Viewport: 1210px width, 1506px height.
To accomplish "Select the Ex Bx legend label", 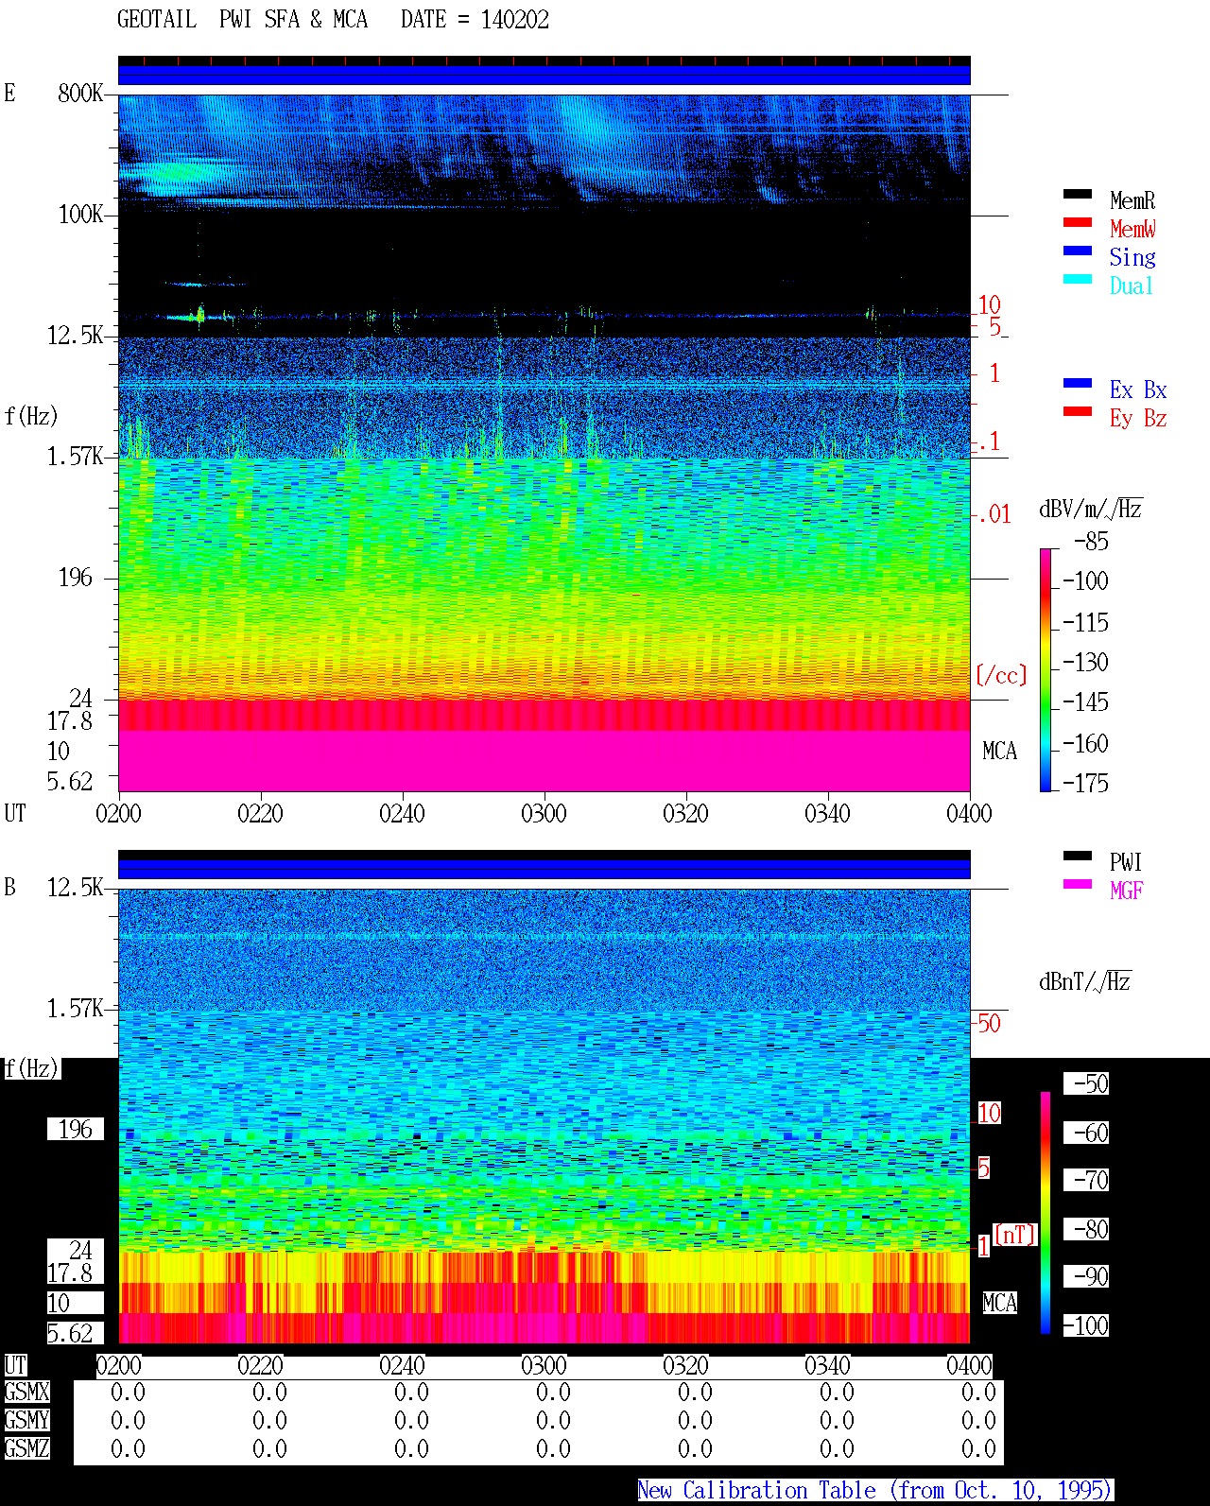I will (1138, 389).
